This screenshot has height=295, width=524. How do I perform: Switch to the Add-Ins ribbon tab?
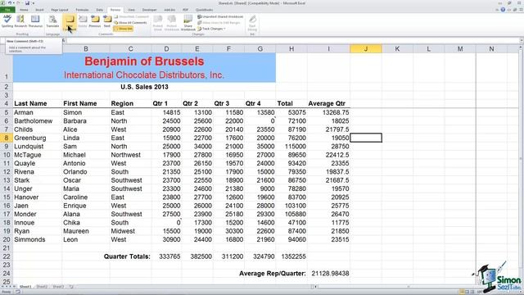(169, 10)
